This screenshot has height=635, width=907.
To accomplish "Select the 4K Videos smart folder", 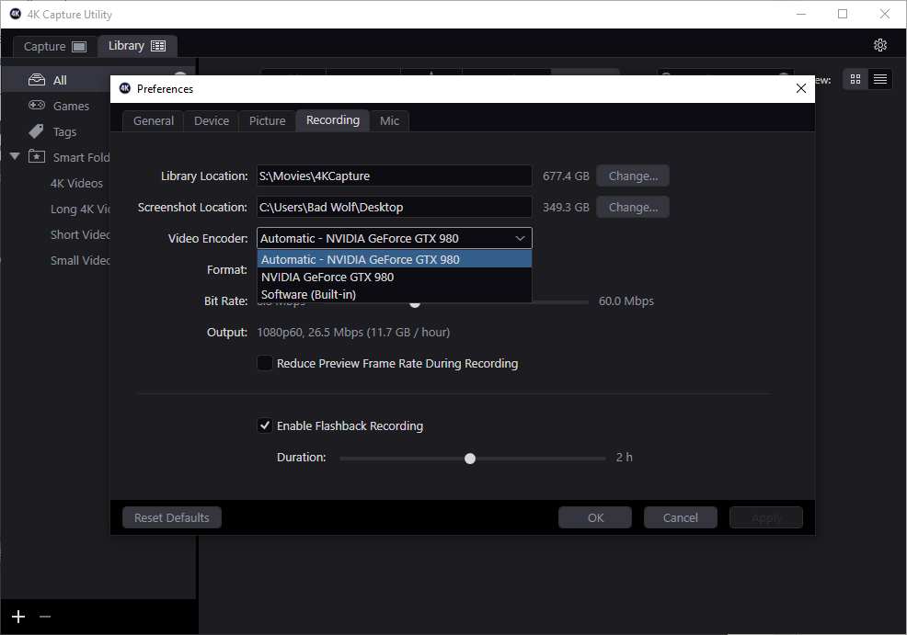I will point(76,183).
